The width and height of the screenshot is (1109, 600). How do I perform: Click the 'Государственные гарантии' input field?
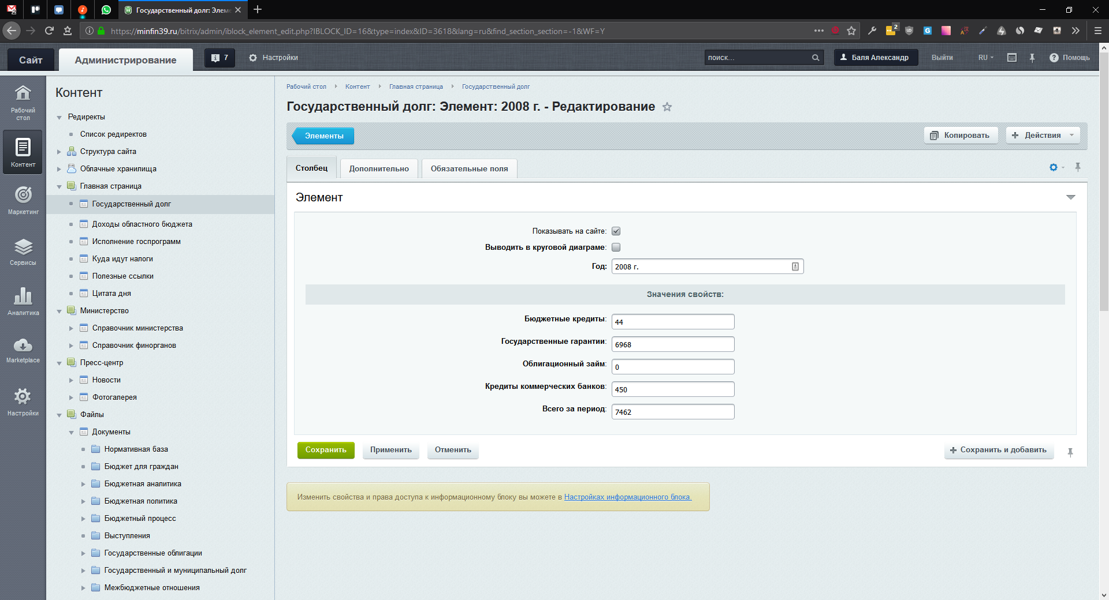(673, 344)
